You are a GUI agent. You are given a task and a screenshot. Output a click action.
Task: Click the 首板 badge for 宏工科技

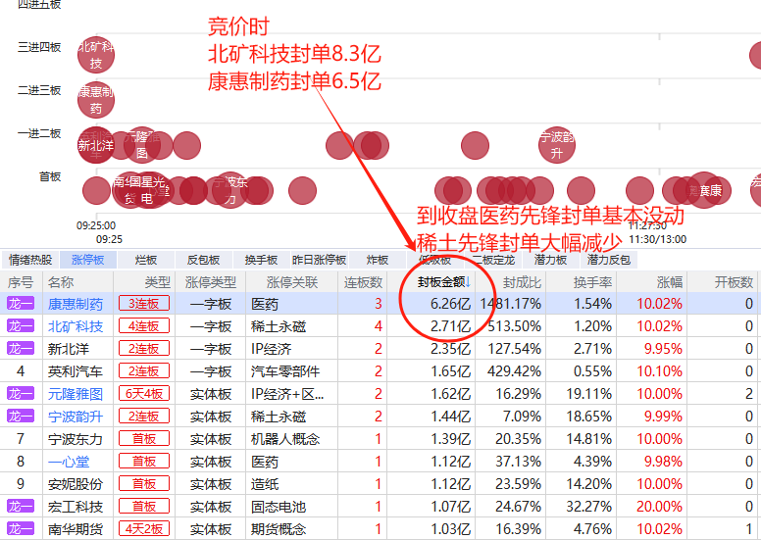pos(143,506)
